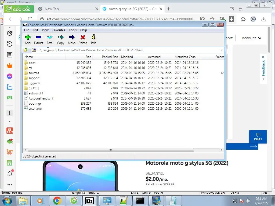Open sidebar more options dots
The image size is (275, 206).
[10, 184]
